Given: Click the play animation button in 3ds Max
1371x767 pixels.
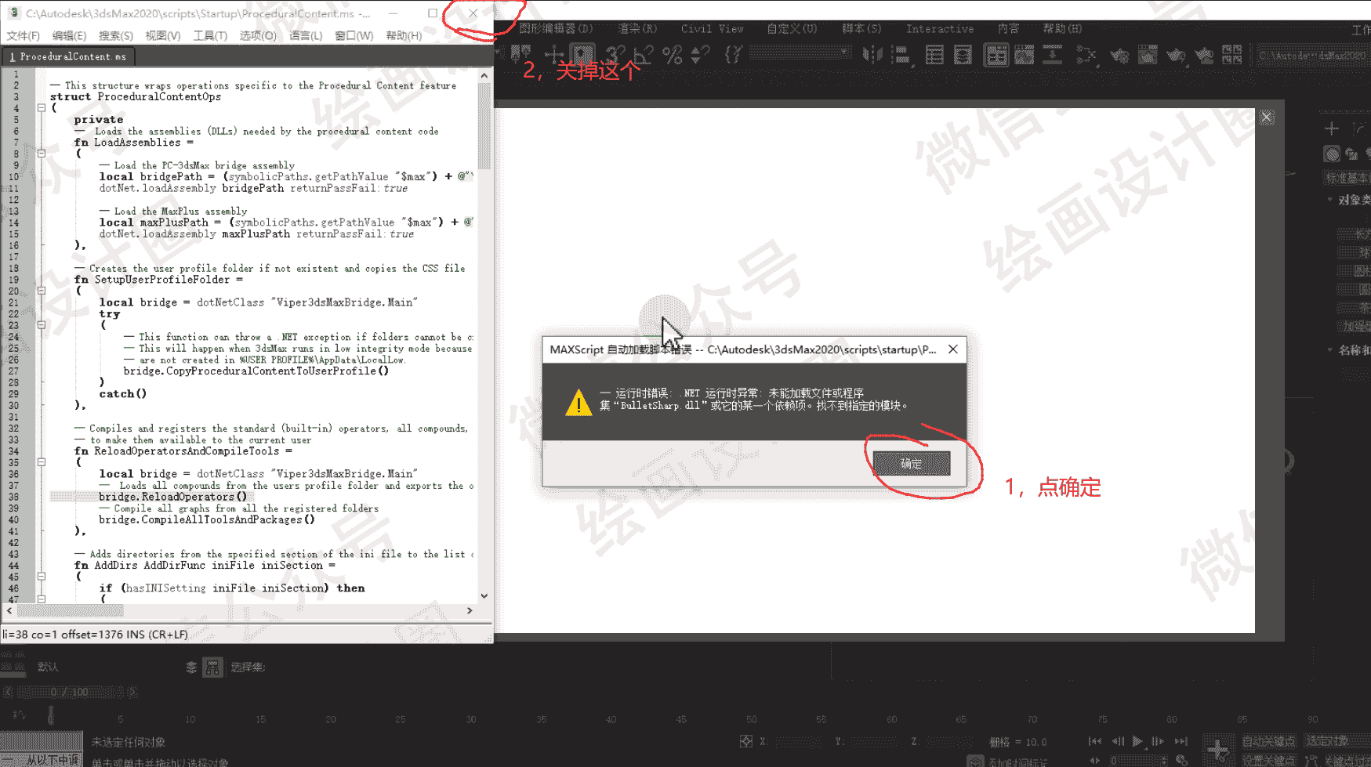Looking at the screenshot, I should click(1137, 741).
